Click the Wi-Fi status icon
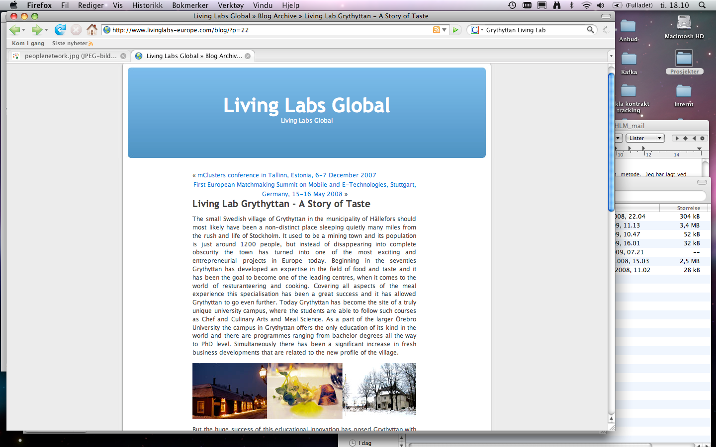 pos(587,5)
